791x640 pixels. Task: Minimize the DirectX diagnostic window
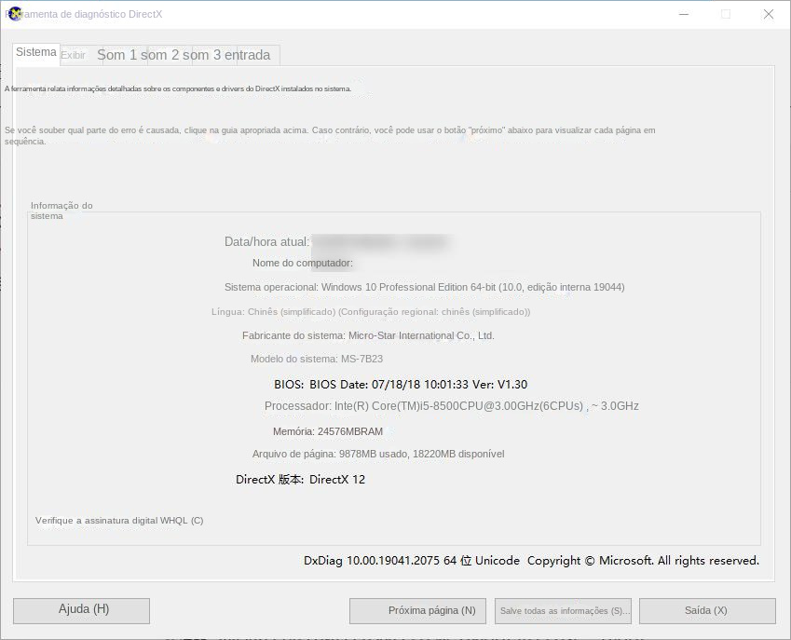[x=684, y=14]
